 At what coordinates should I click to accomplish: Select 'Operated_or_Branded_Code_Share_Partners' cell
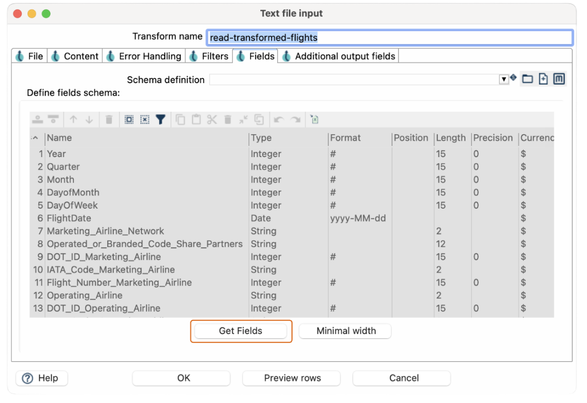[x=147, y=244]
